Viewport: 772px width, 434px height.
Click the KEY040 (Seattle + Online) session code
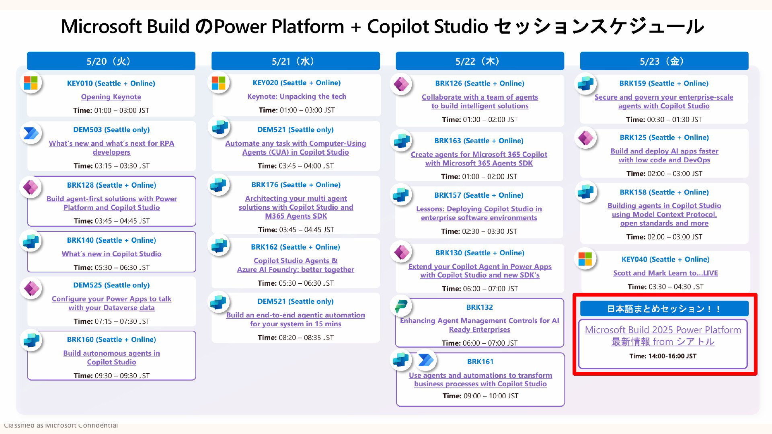click(x=665, y=260)
